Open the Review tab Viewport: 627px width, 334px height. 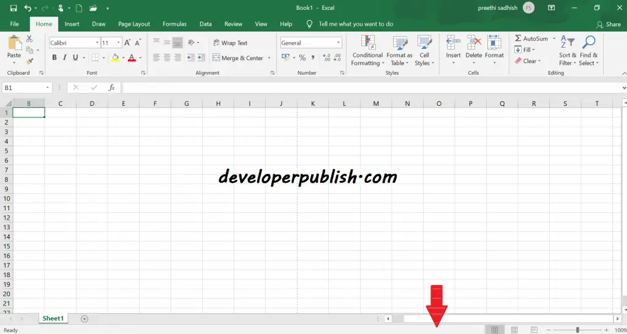[233, 24]
